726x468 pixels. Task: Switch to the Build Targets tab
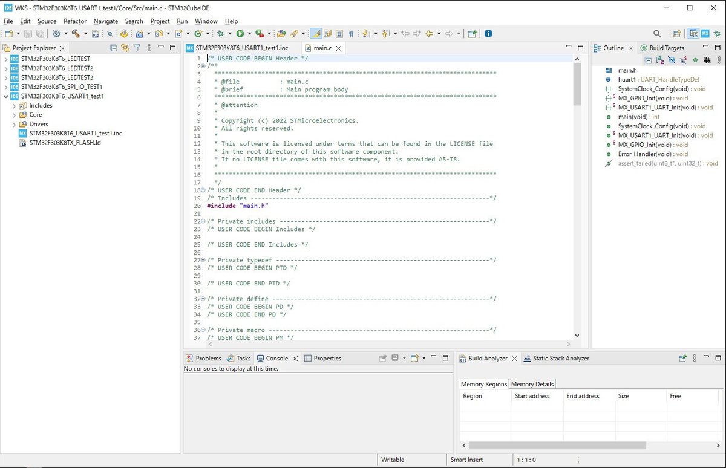[x=662, y=48]
